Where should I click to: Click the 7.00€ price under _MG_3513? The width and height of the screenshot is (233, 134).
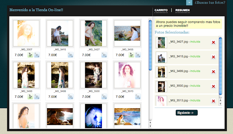(120, 97)
